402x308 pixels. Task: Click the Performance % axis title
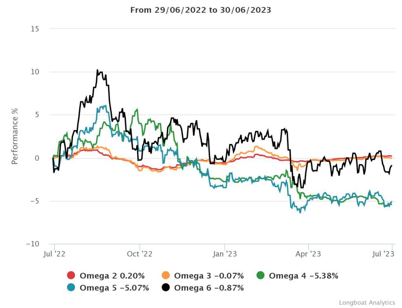pos(15,137)
